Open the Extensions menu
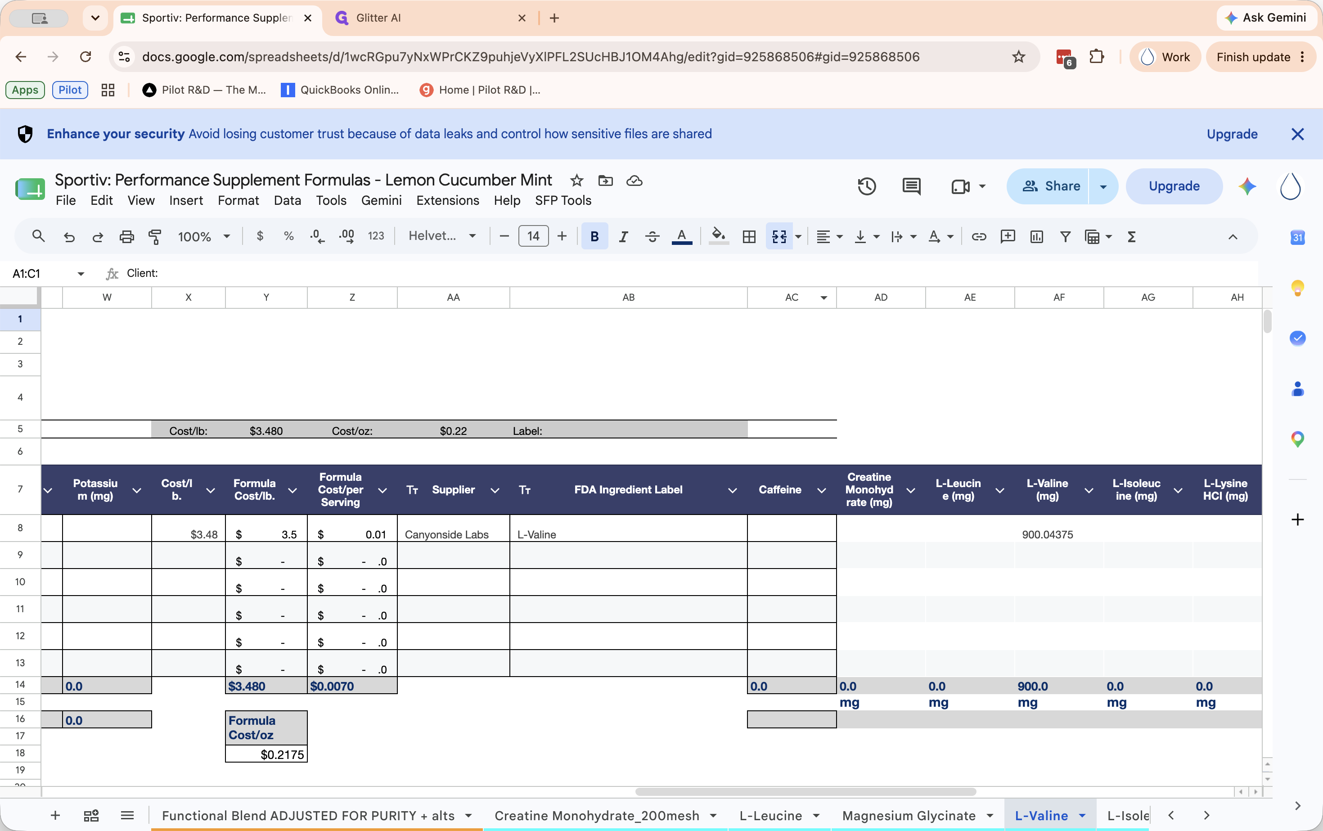Screen dimensions: 1323x831 [447, 201]
